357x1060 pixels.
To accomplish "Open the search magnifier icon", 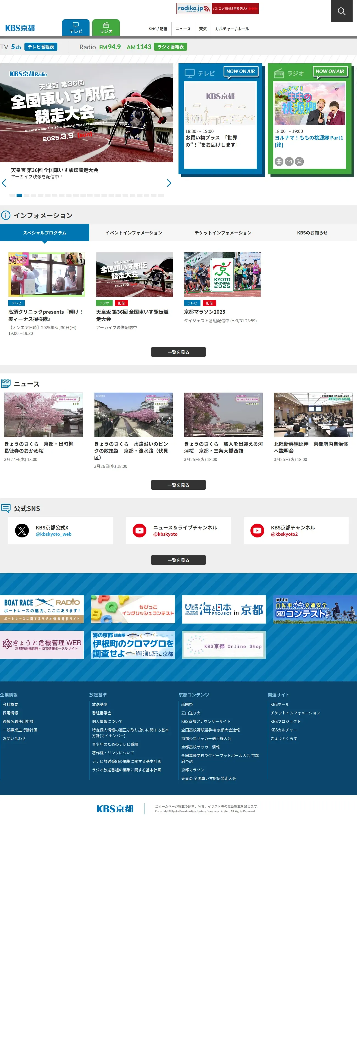I will [341, 11].
